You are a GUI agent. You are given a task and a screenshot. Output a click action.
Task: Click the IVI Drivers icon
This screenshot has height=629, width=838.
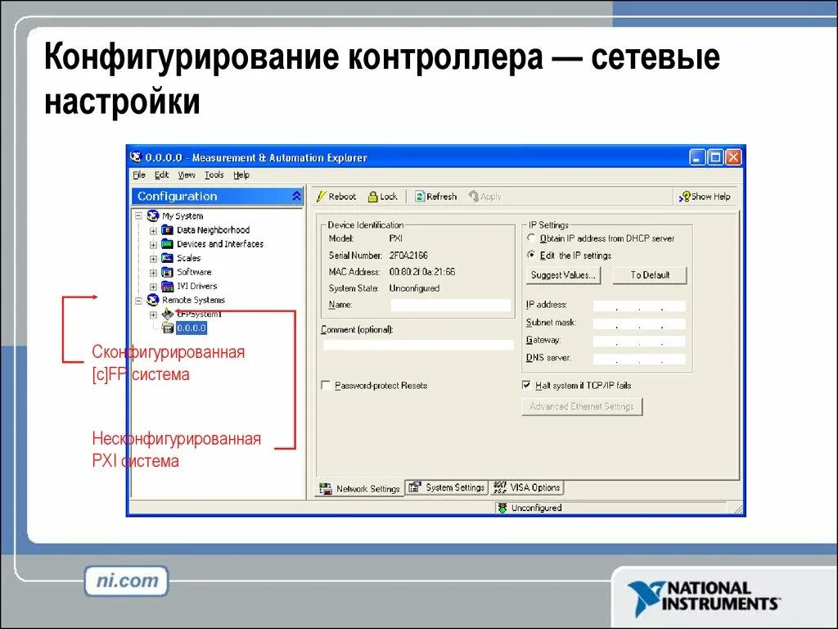click(167, 286)
